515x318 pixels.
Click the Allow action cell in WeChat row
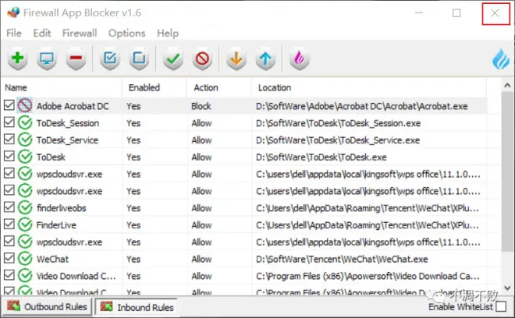click(x=201, y=259)
